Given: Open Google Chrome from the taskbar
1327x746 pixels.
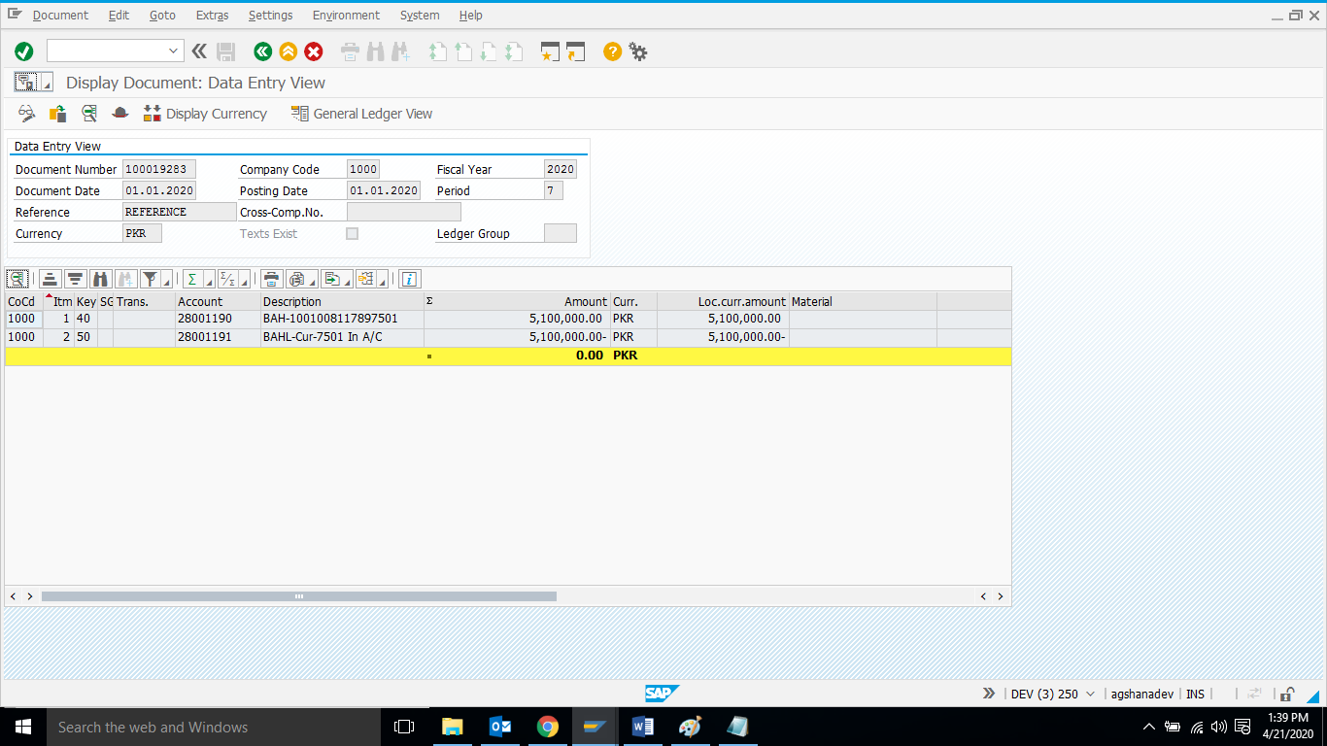Looking at the screenshot, I should point(548,726).
